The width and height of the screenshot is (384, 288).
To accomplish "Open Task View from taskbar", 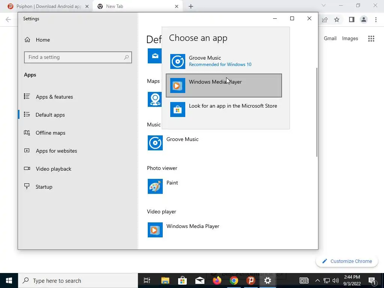I will point(147,280).
